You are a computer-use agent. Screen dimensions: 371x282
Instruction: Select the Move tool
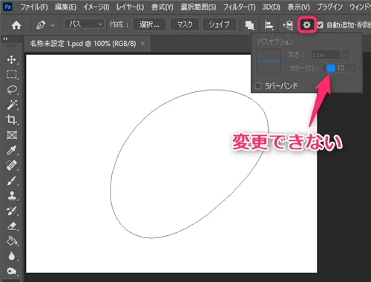pyautogui.click(x=12, y=59)
